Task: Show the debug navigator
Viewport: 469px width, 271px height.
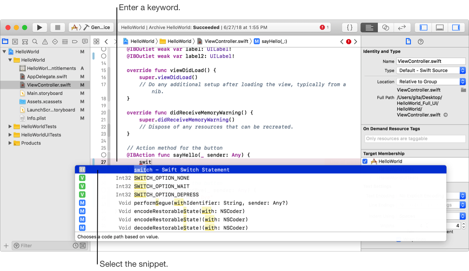Action: pos(65,41)
